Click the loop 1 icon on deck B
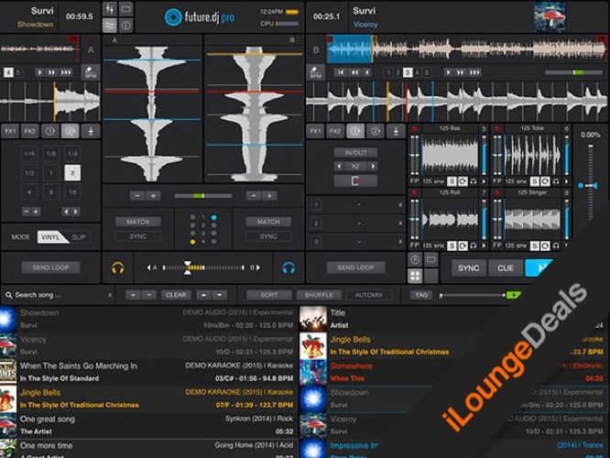The image size is (610, 458). tap(355, 131)
